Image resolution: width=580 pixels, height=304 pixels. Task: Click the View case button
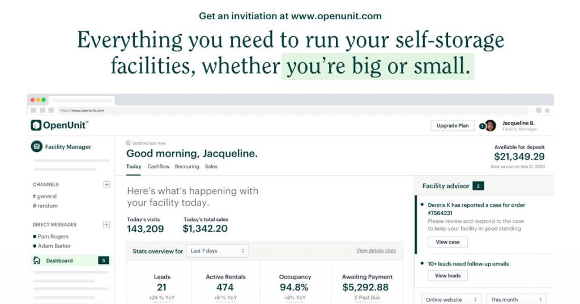[447, 242]
